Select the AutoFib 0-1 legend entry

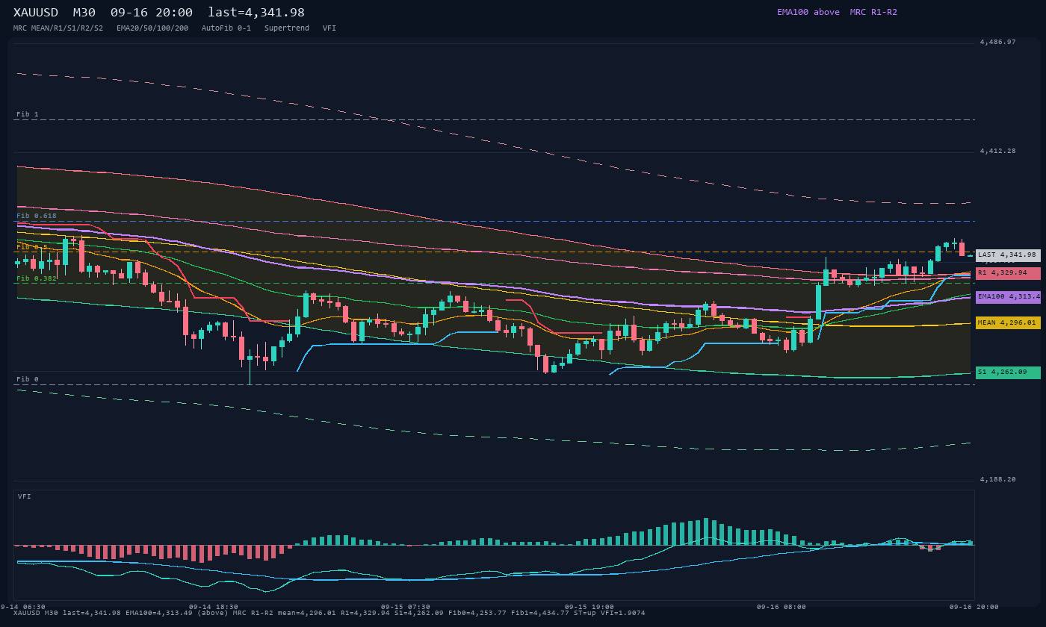pos(226,28)
